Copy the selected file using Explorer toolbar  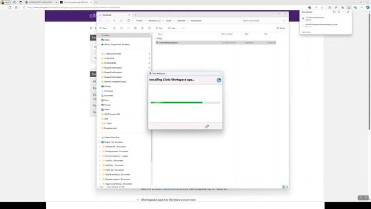pyautogui.click(x=121, y=28)
